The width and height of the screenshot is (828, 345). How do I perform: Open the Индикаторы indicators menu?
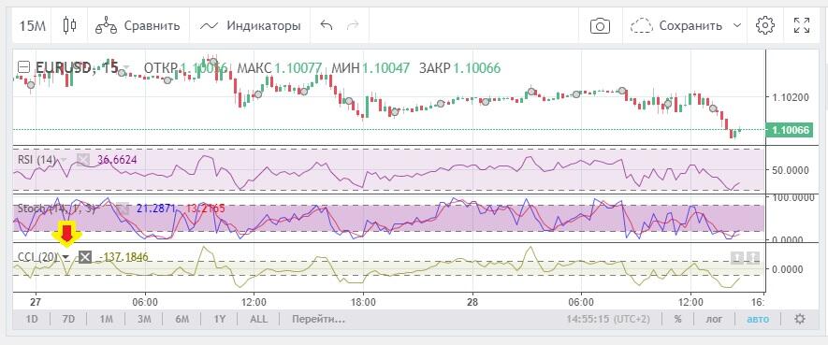click(x=251, y=25)
